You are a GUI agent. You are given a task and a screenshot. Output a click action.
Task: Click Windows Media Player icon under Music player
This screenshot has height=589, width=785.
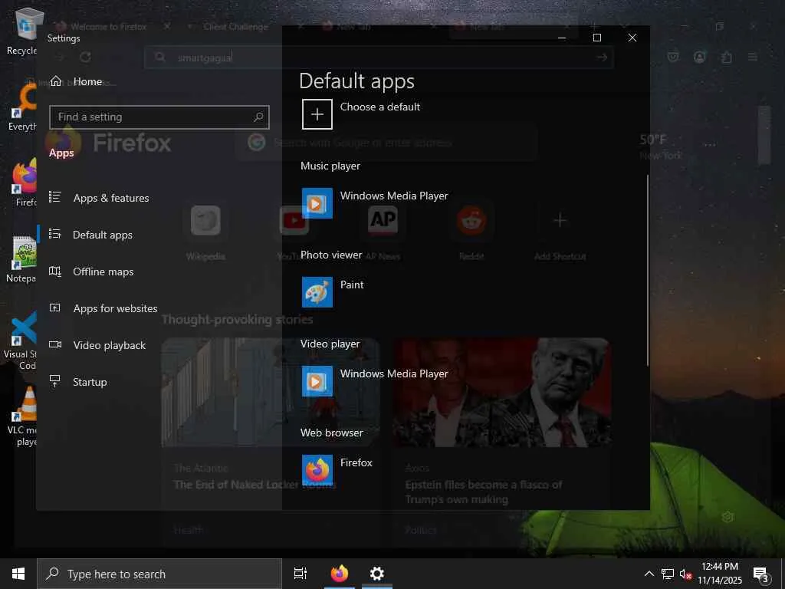coord(317,202)
